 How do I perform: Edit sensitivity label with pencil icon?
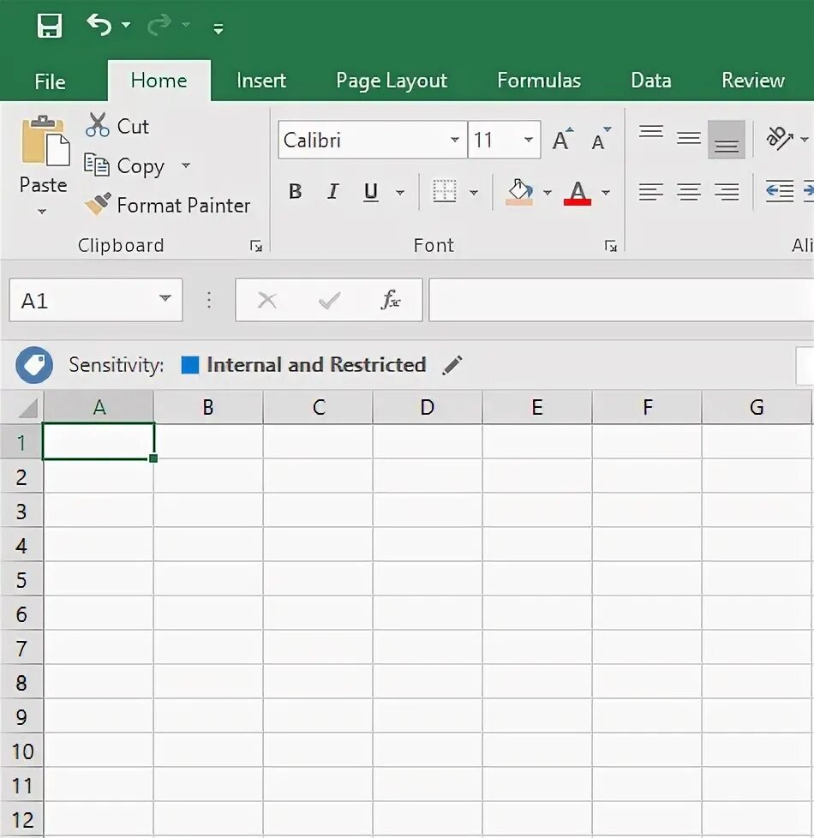point(452,366)
